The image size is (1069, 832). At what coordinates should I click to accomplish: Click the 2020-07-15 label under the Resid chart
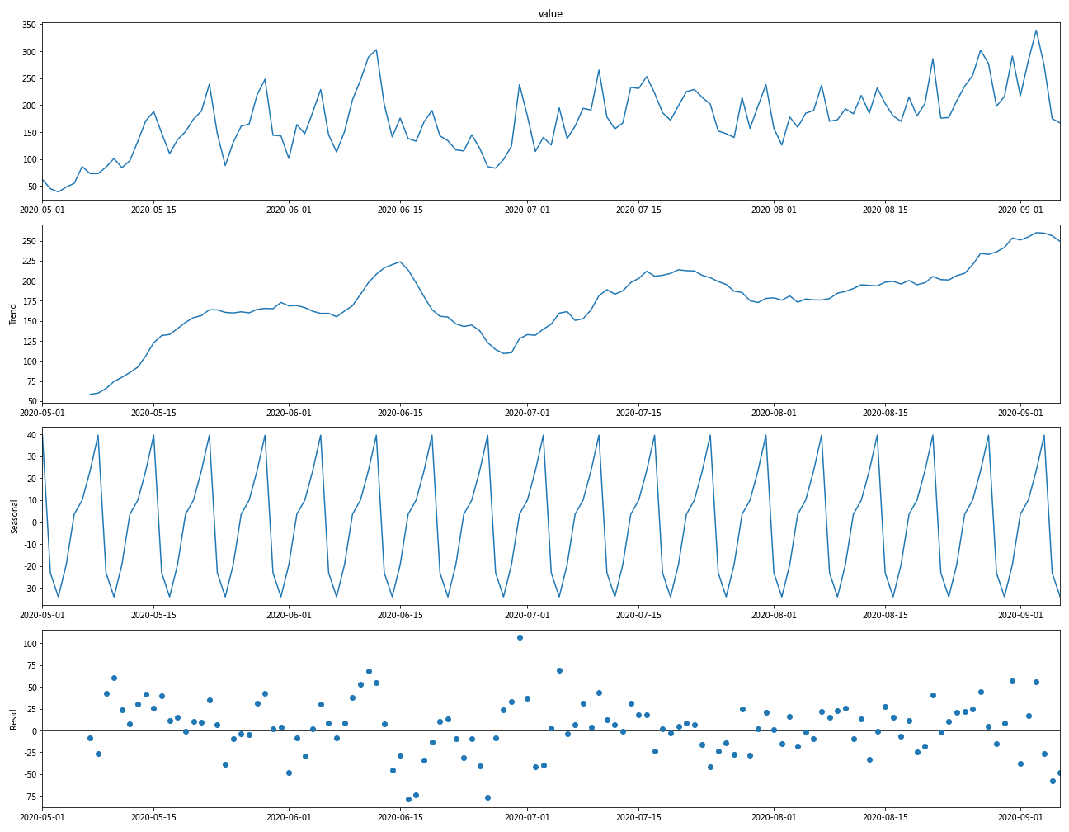pyautogui.click(x=638, y=817)
